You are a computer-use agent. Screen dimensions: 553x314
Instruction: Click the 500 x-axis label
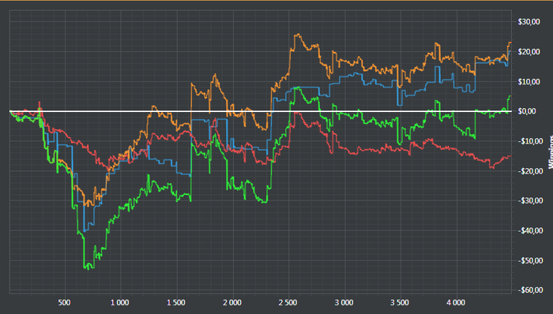[65, 302]
